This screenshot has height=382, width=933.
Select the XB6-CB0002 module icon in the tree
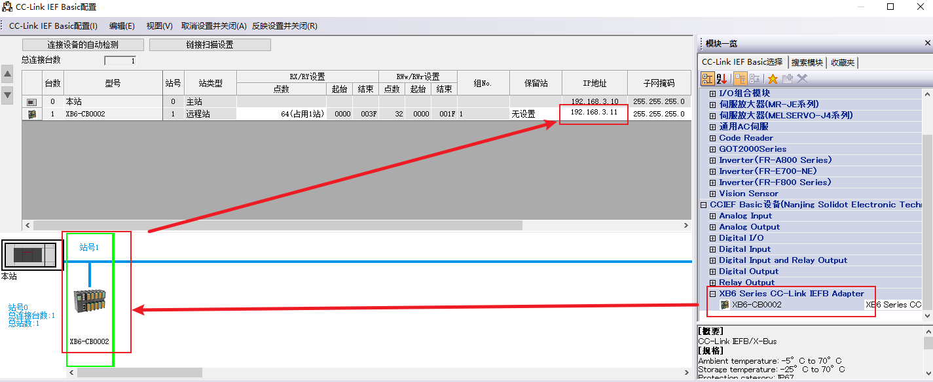[725, 304]
